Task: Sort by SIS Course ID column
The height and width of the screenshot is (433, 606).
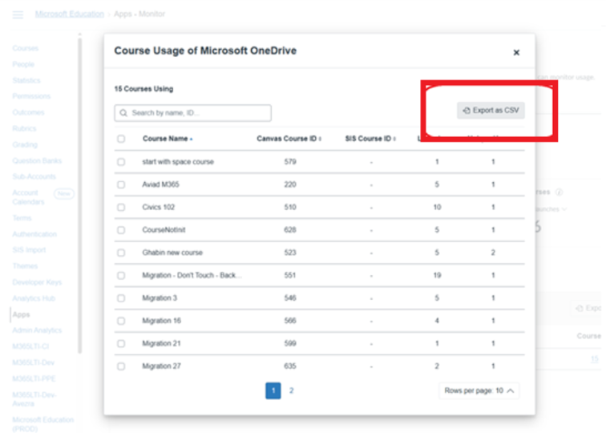Action: [x=370, y=139]
